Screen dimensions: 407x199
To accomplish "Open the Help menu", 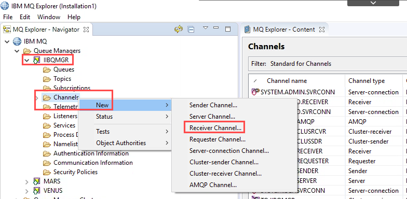I will (x=74, y=17).
